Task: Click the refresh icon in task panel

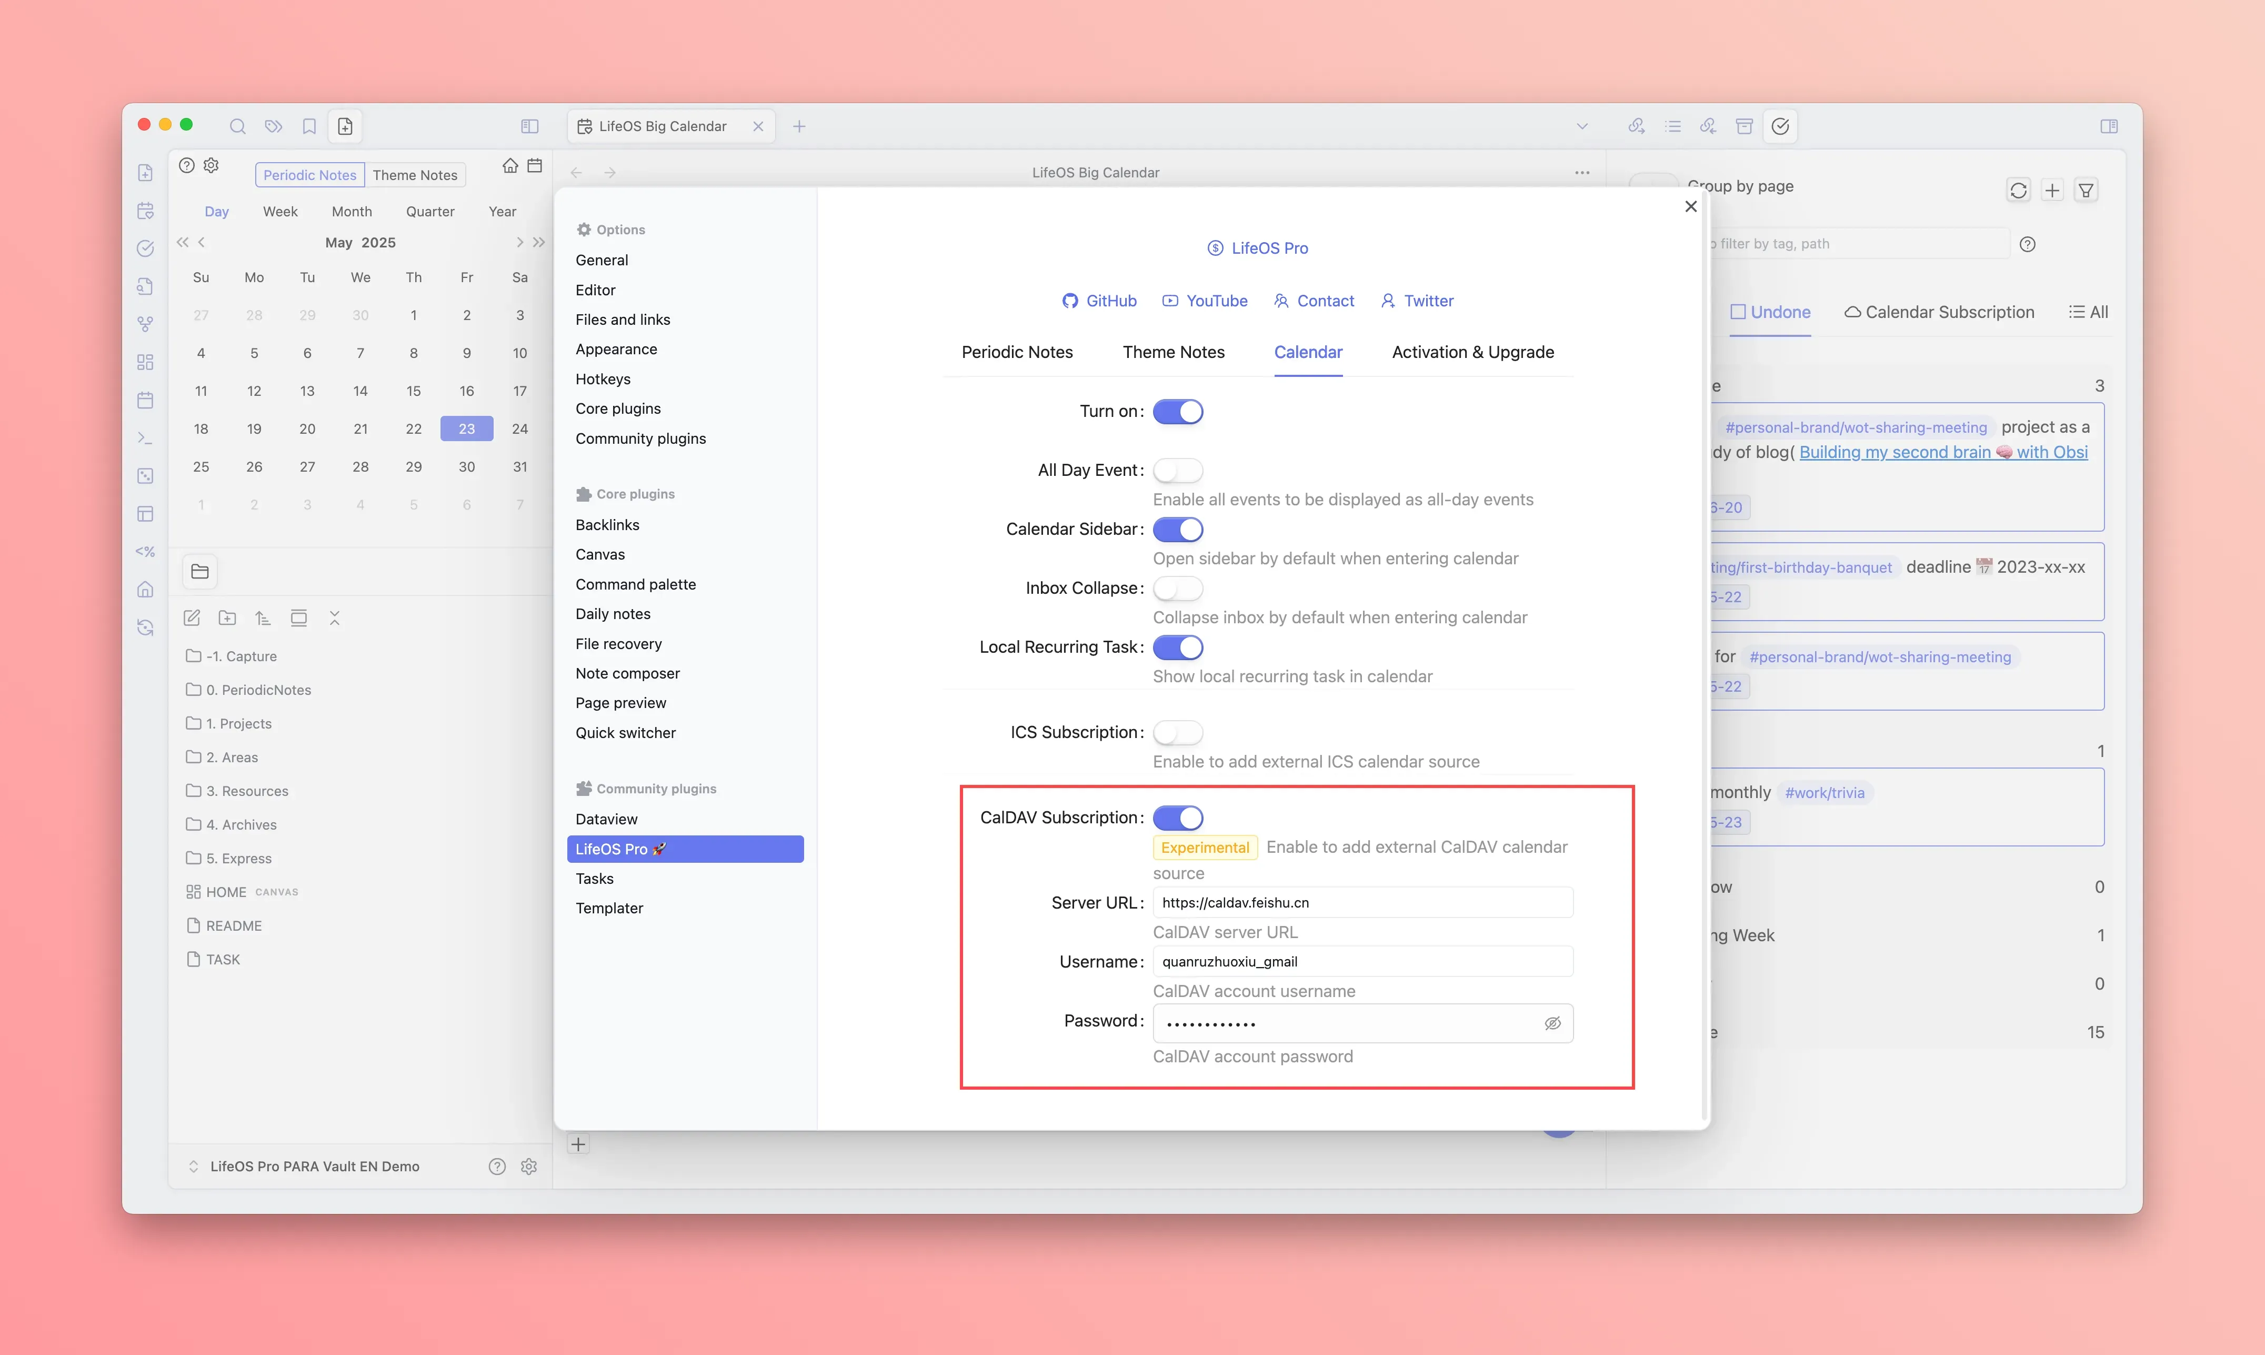Action: tap(2018, 190)
